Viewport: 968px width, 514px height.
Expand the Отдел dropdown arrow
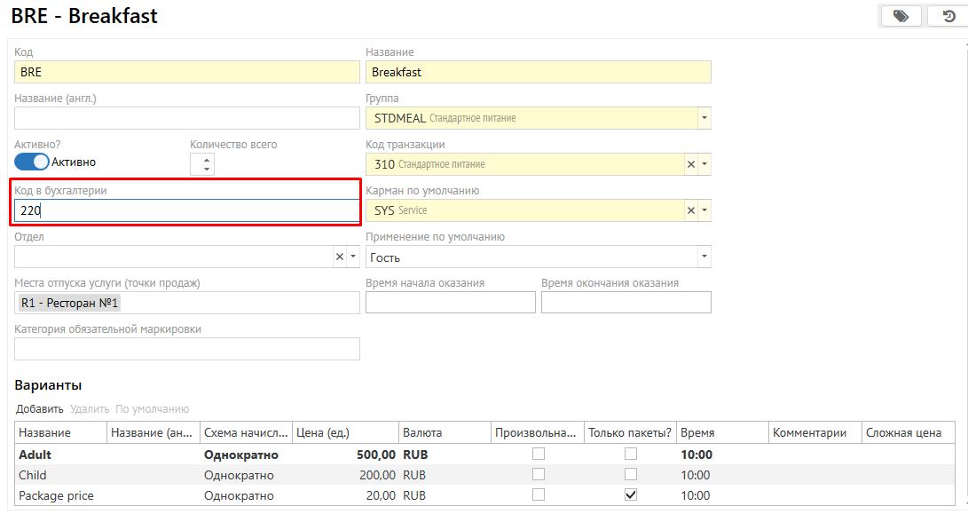[x=352, y=257]
